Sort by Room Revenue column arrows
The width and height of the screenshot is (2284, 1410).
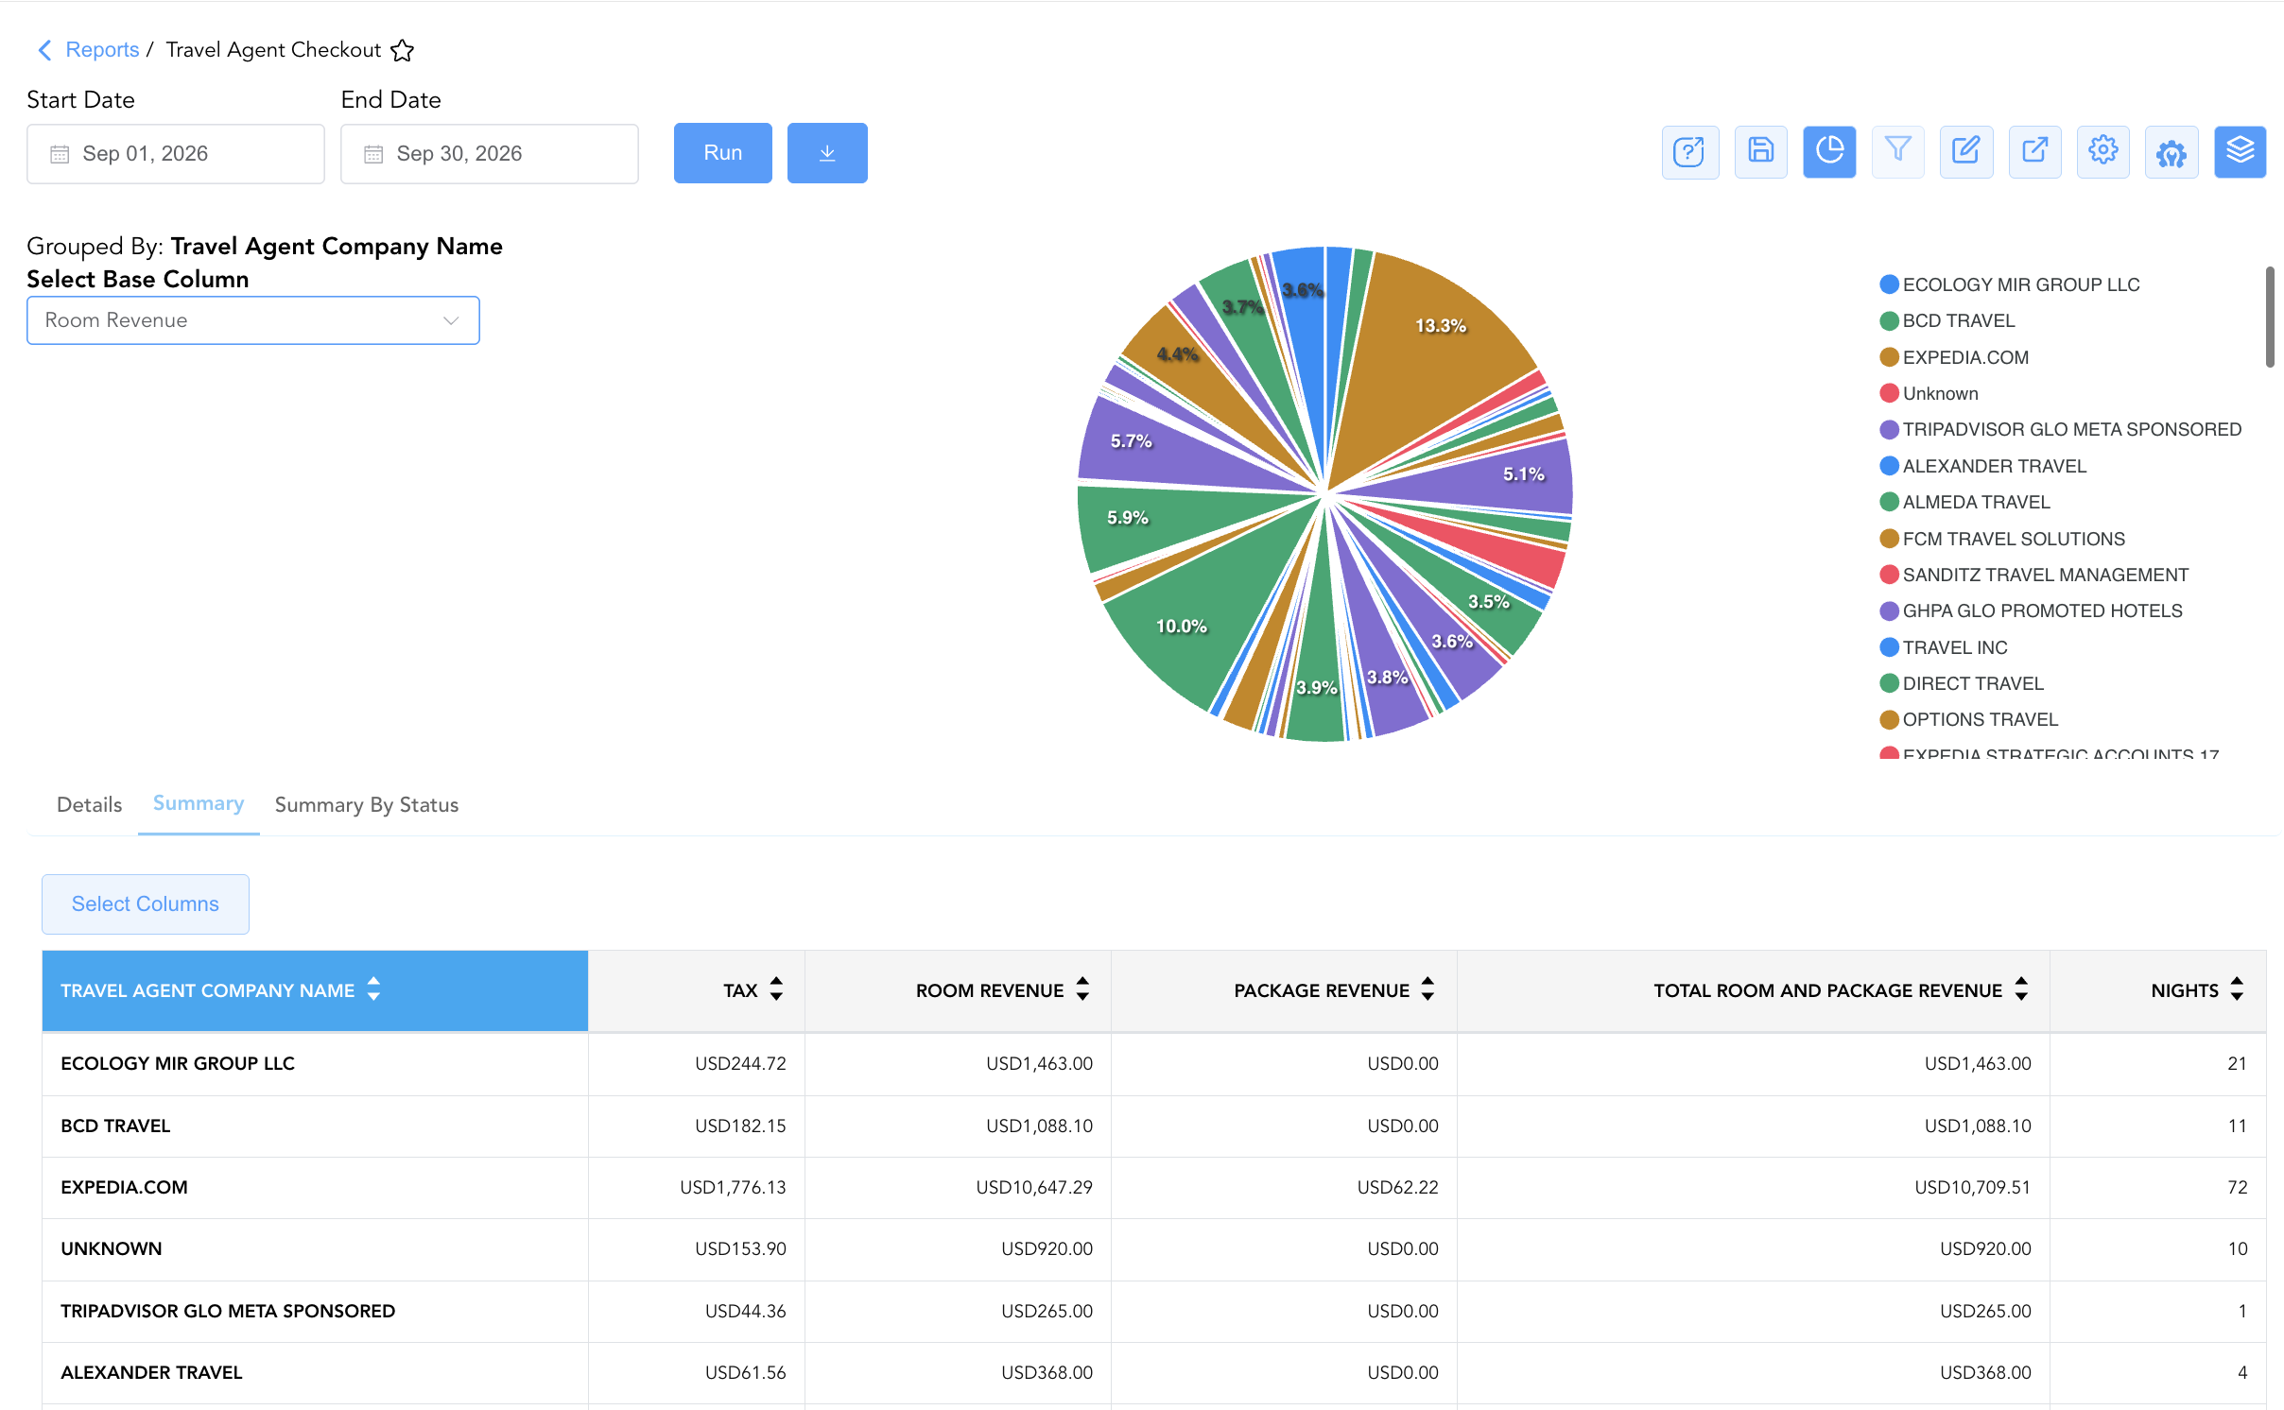click(x=1082, y=989)
